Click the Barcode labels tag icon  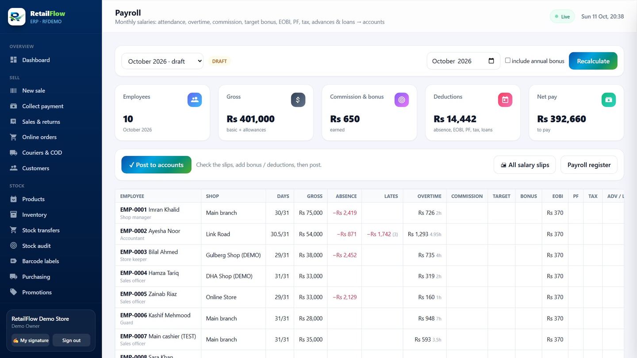tap(14, 261)
